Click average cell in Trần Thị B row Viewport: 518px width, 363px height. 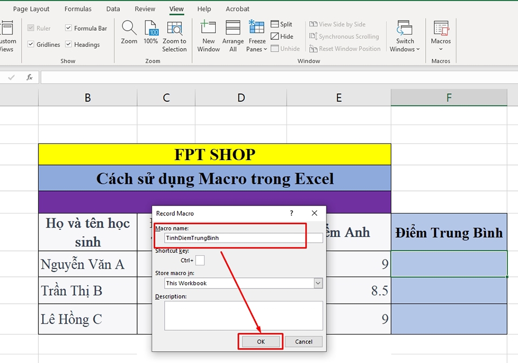pos(449,290)
